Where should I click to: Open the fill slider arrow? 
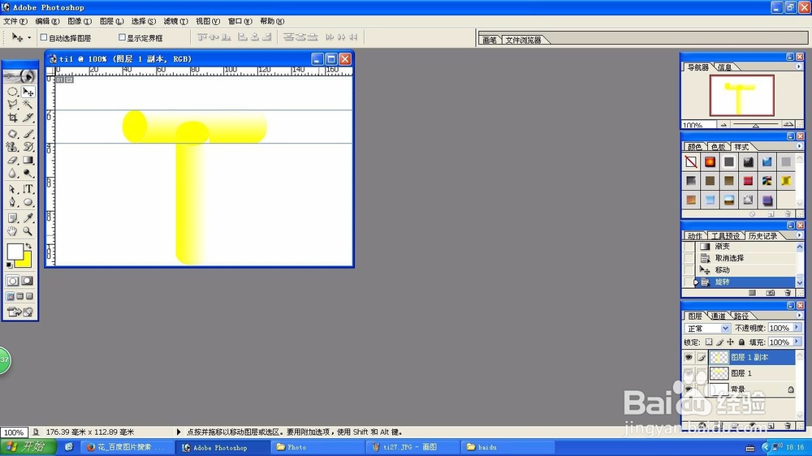click(x=797, y=342)
